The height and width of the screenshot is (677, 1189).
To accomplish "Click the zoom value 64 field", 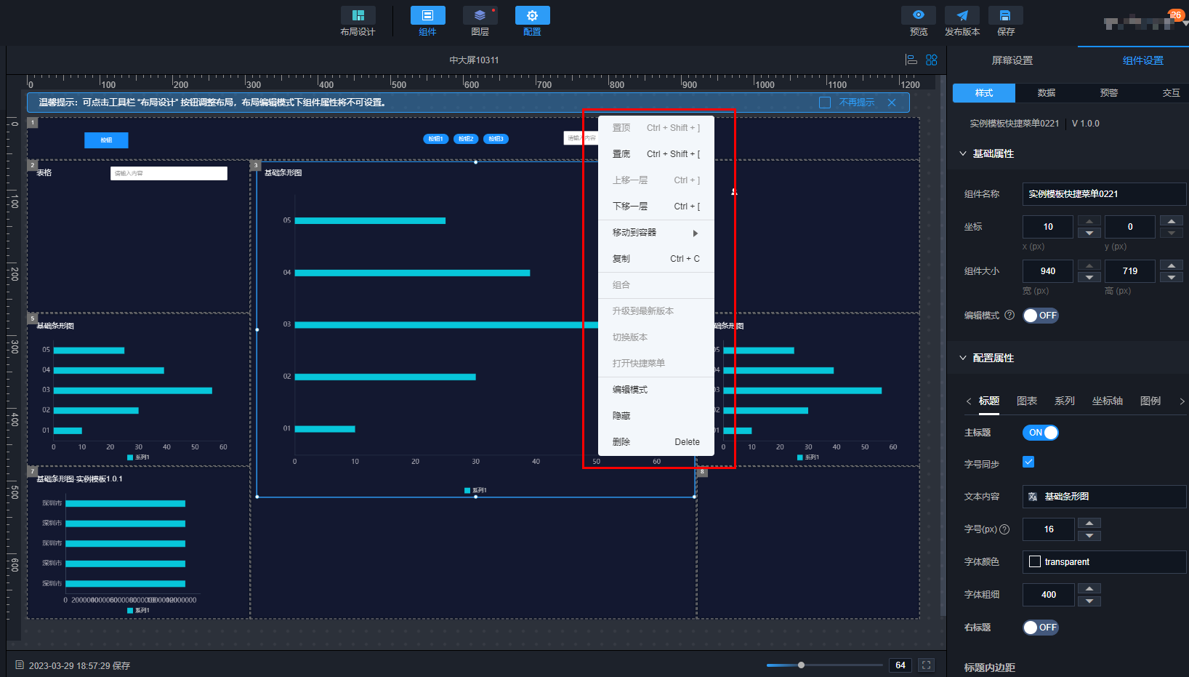I will pyautogui.click(x=900, y=665).
